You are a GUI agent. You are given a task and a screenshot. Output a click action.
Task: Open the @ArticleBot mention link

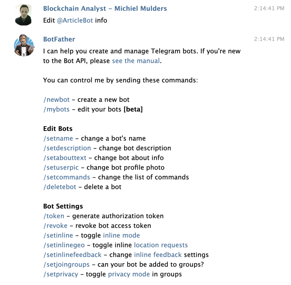(x=75, y=20)
